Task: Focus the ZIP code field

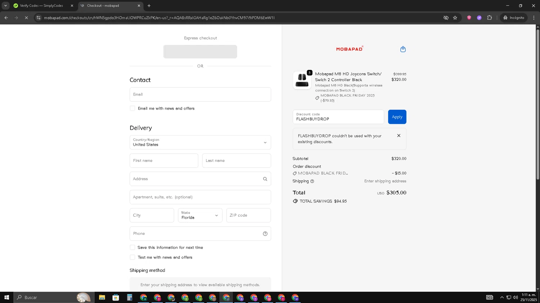Action: (x=248, y=215)
